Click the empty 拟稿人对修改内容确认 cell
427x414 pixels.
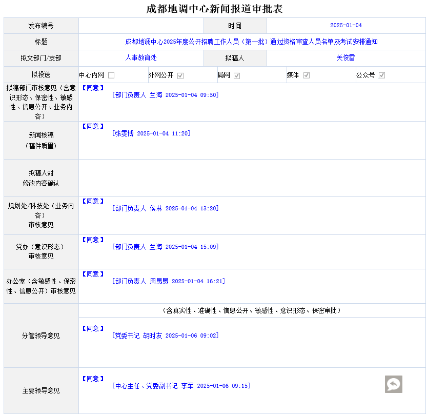coord(252,178)
